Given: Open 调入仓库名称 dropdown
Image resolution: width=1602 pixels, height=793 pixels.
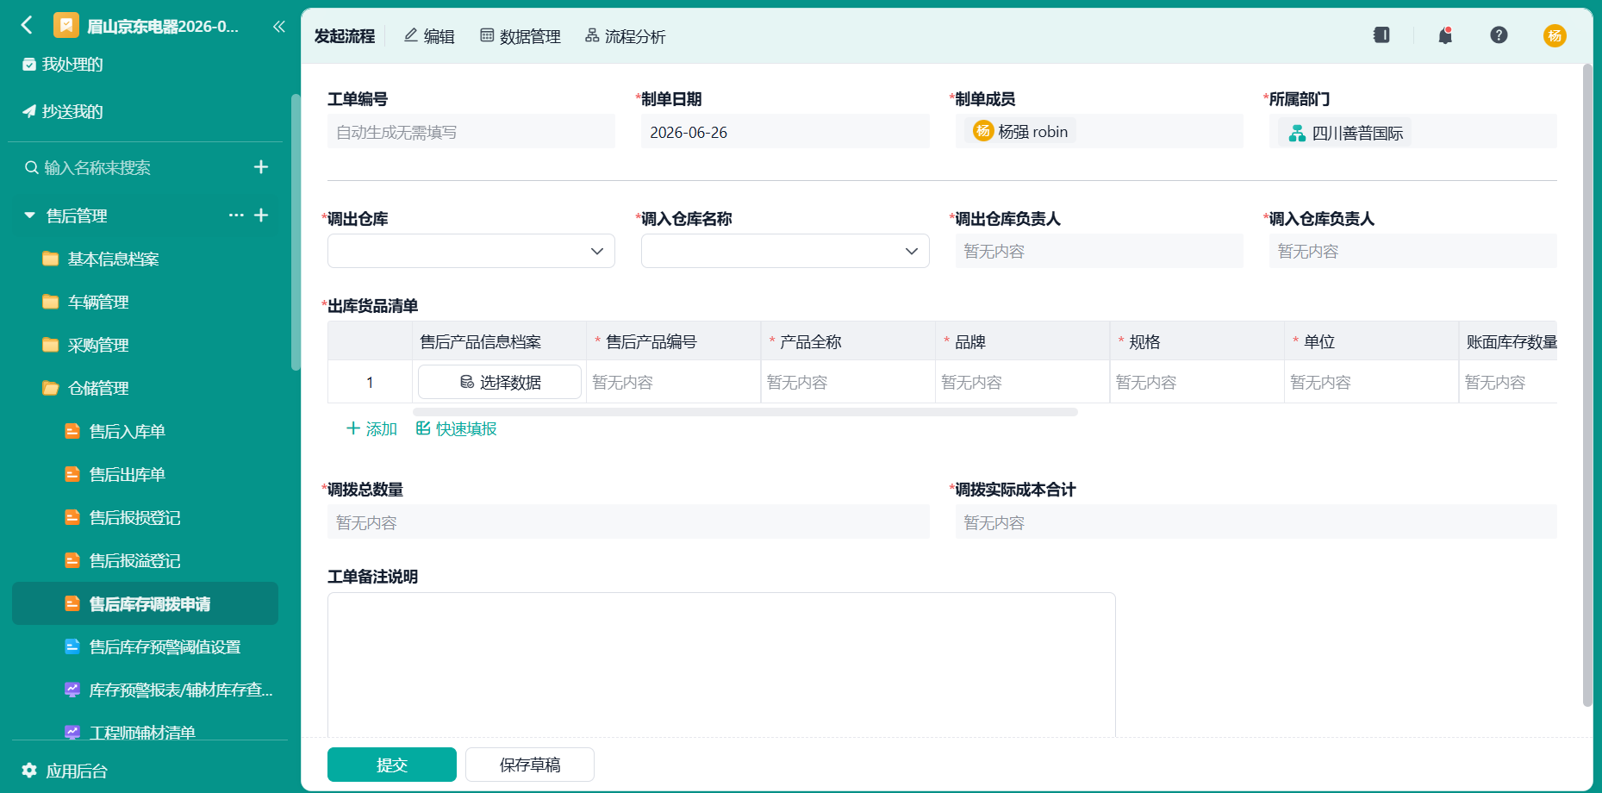Looking at the screenshot, I should click(x=785, y=251).
